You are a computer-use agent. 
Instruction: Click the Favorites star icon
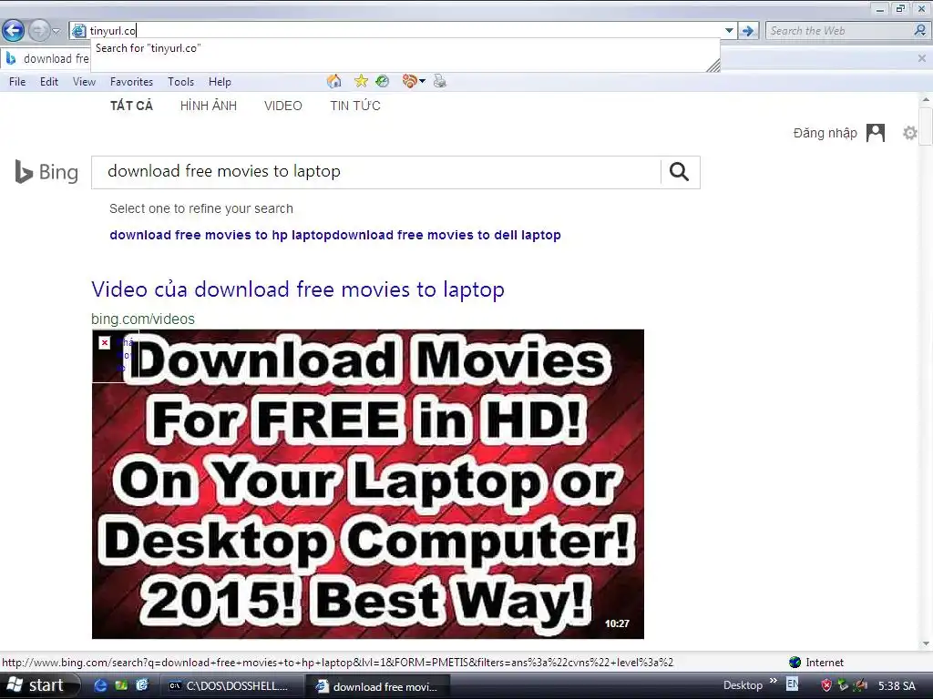coord(361,81)
